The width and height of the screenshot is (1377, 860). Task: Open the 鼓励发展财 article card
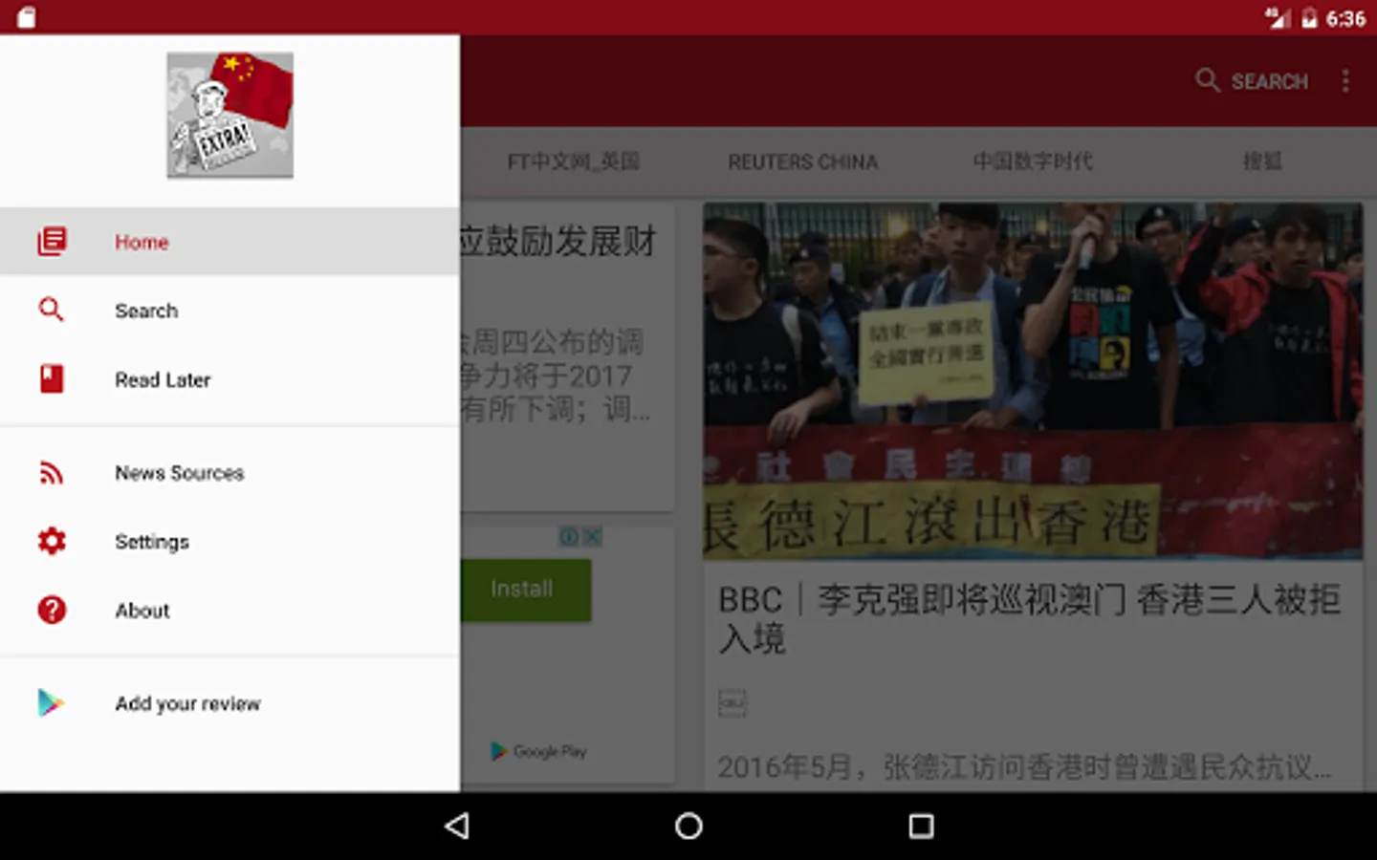pyautogui.click(x=567, y=355)
